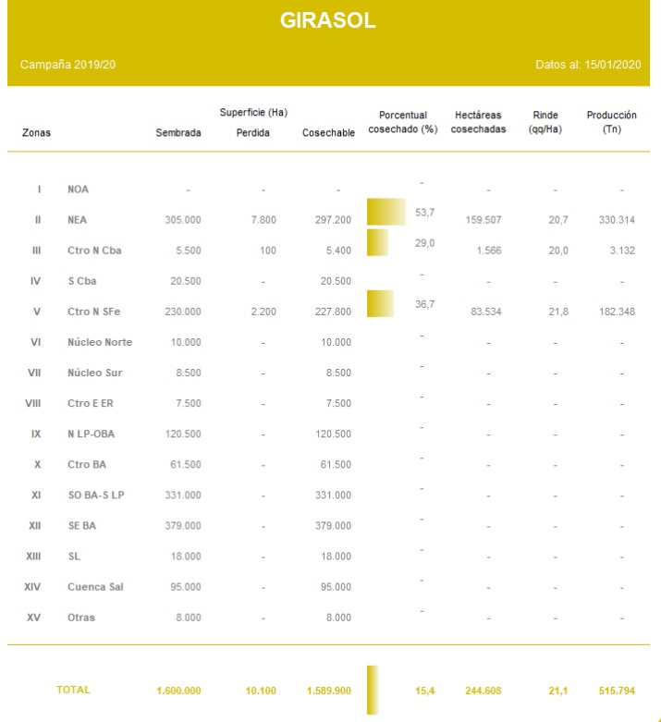Select the Porcentual cosechado (%) header
This screenshot has height=722, width=661.
(x=402, y=121)
